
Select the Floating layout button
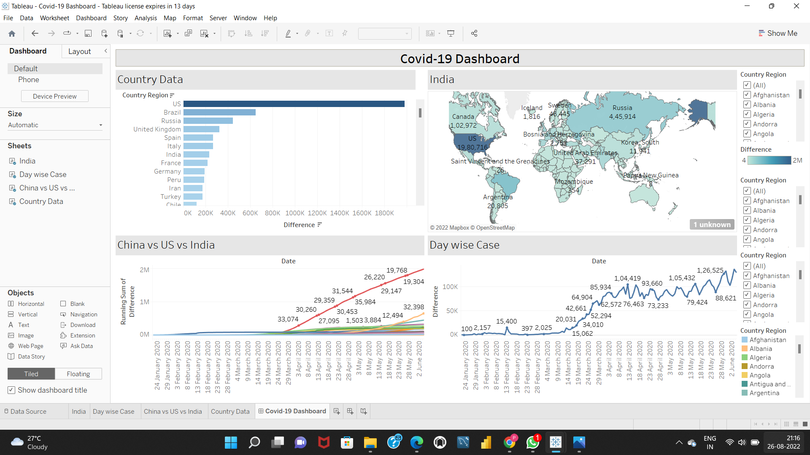point(78,374)
